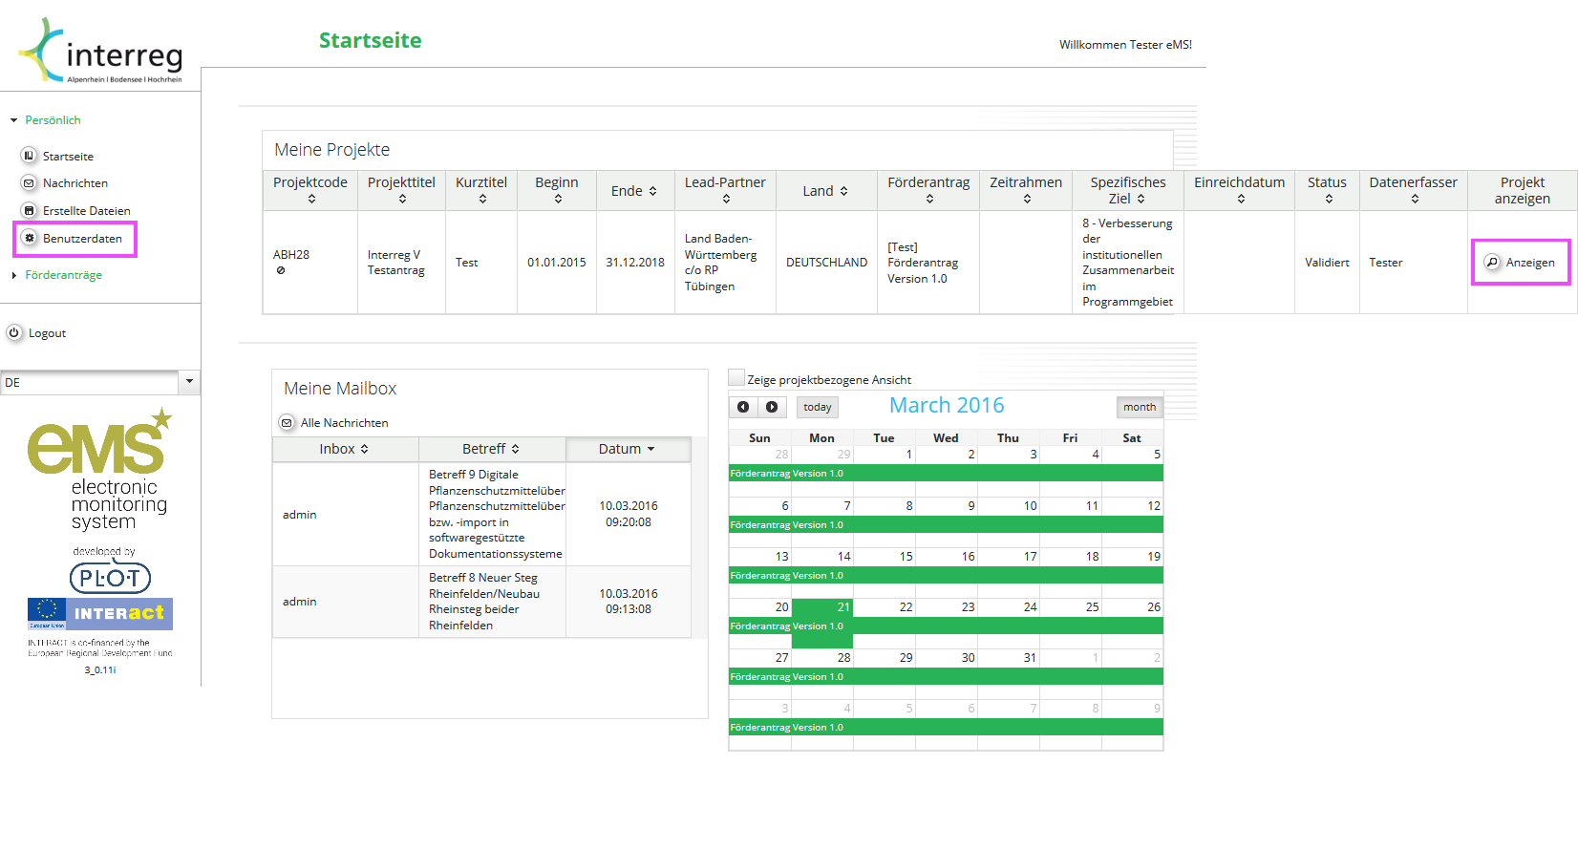The height and width of the screenshot is (849, 1578).
Task: Click the Startseite icon in sidebar
Action: click(29, 156)
